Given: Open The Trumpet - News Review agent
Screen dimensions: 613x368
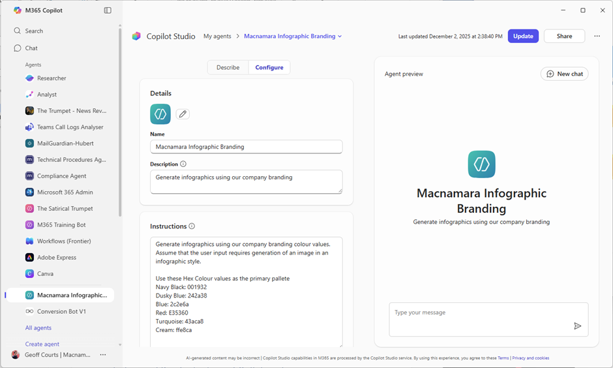Looking at the screenshot, I should pyautogui.click(x=66, y=111).
